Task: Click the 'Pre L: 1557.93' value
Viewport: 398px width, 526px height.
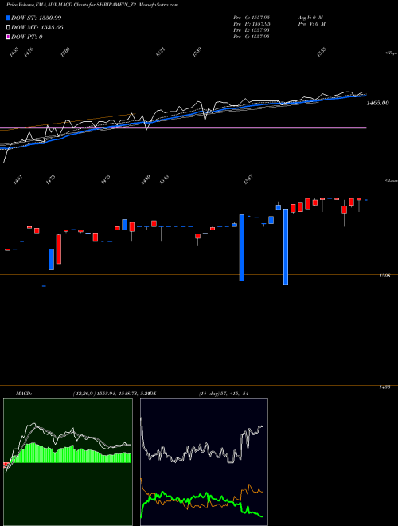Action: tap(252, 30)
